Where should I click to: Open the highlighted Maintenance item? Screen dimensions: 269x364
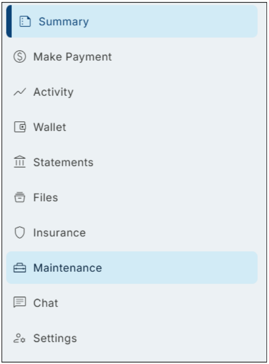tap(132, 268)
